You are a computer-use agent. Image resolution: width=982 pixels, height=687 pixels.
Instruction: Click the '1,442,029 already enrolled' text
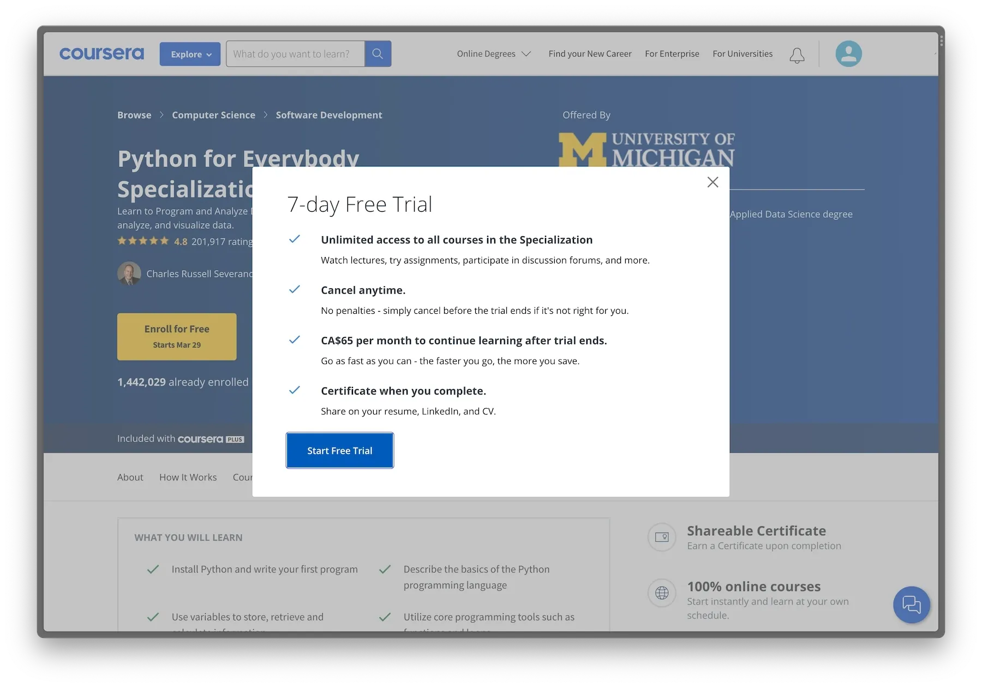coord(183,382)
